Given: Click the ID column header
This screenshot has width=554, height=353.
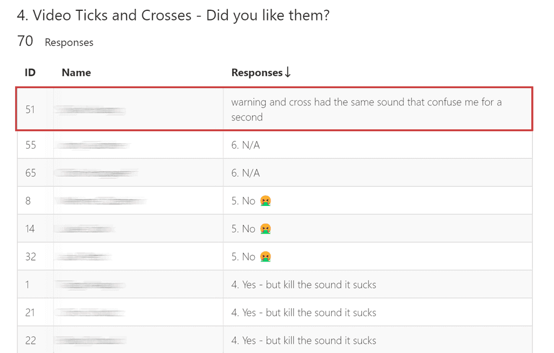Looking at the screenshot, I should (x=30, y=72).
